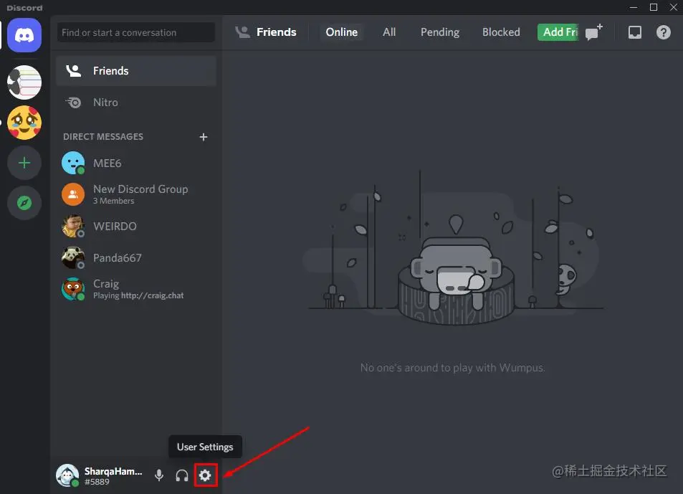Explore public servers via compass icon
This screenshot has width=683, height=494.
(x=24, y=203)
